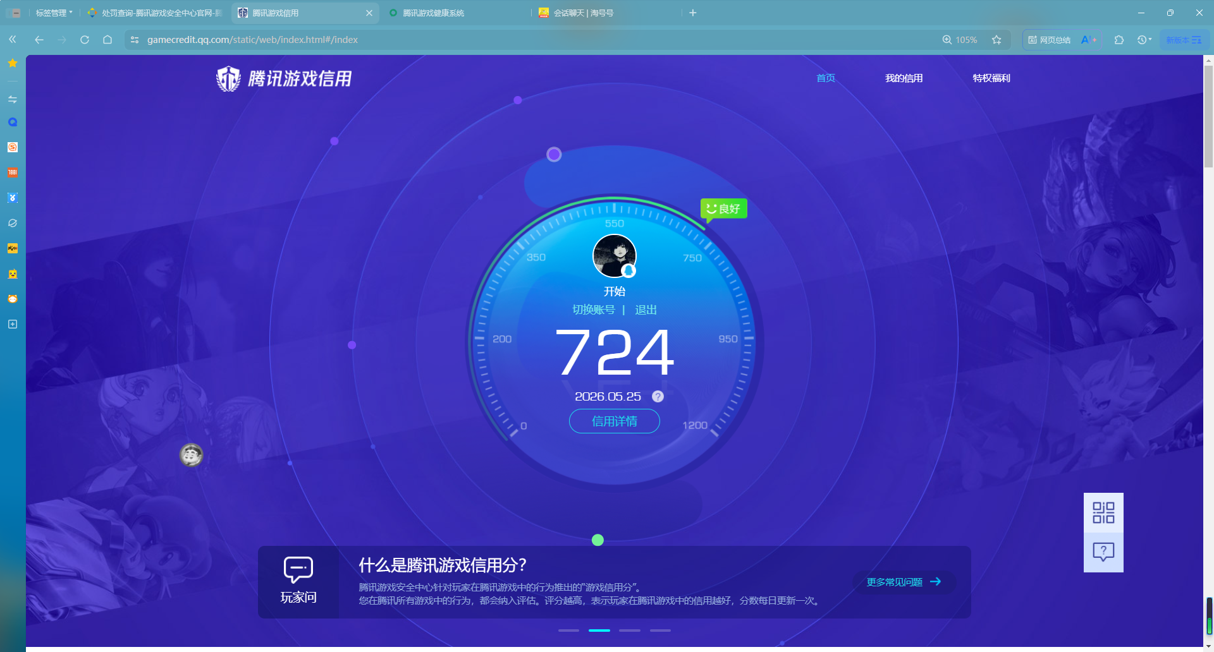Expand the history clock dropdown
1214x652 pixels.
(x=1144, y=40)
